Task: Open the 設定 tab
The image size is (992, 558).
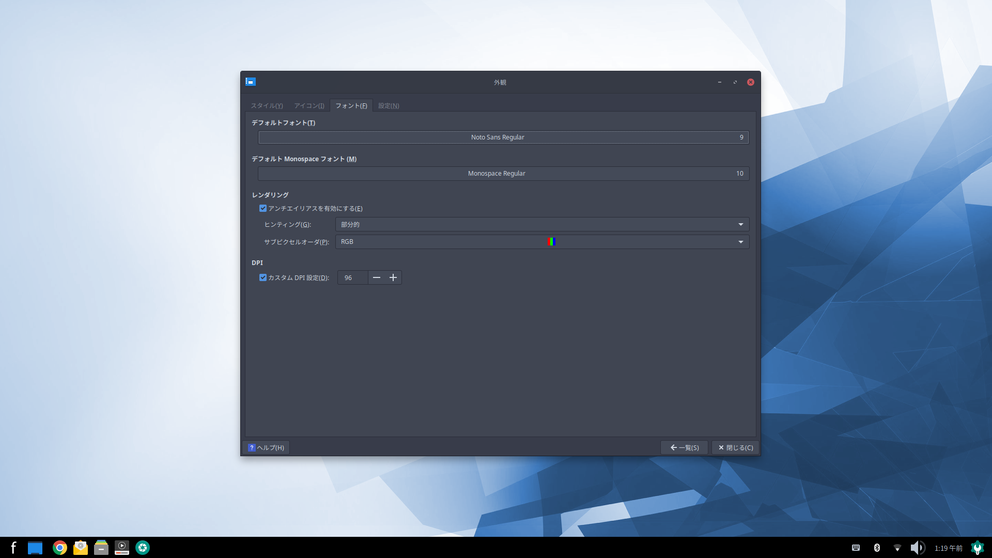Action: (x=389, y=106)
